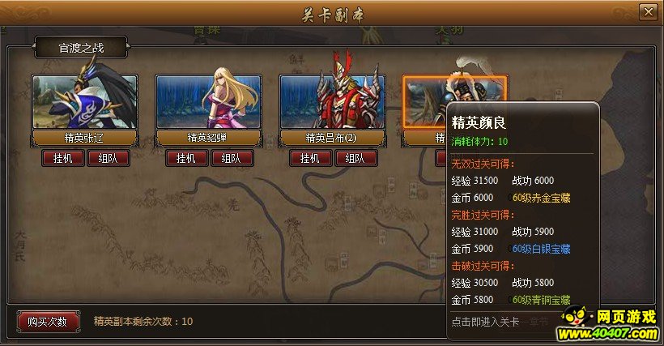Click the 购买次数 button
The width and height of the screenshot is (664, 346).
click(48, 322)
